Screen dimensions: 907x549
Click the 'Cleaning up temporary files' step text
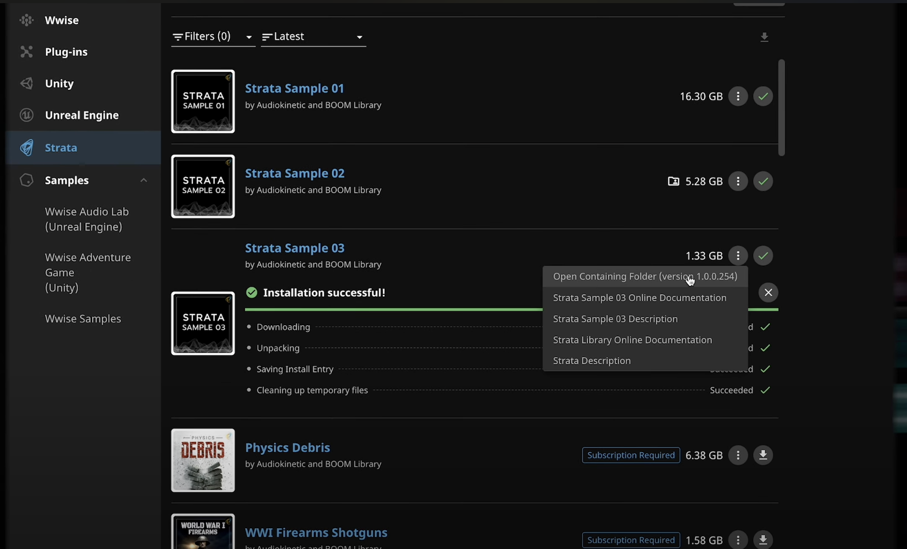312,391
